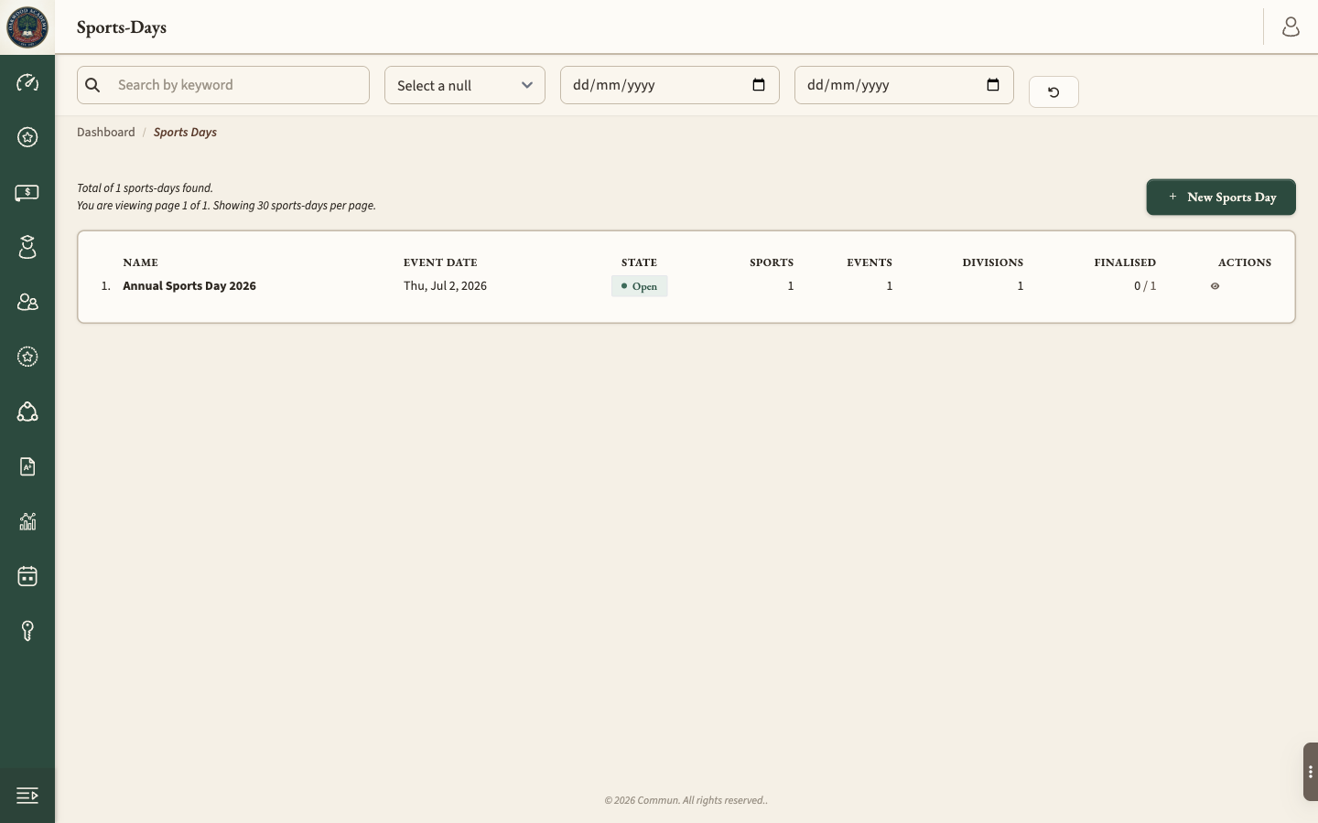Open the dashboard speedometer icon in sidebar
The height and width of the screenshot is (823, 1318).
[27, 82]
